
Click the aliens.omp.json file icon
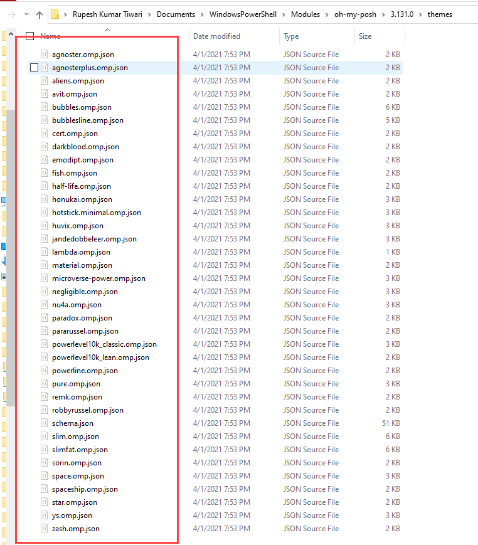click(x=44, y=81)
